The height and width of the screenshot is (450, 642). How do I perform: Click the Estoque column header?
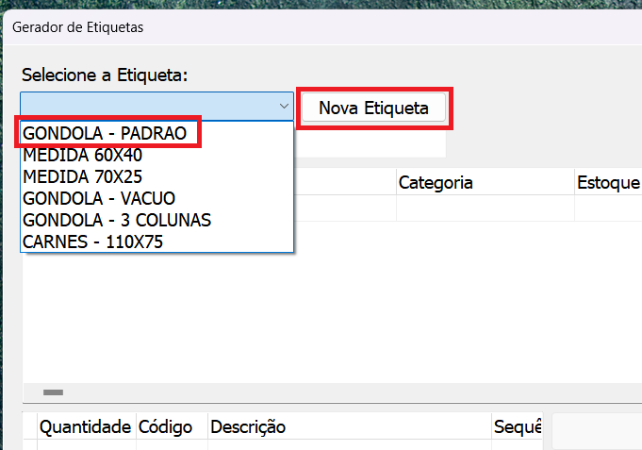(608, 182)
